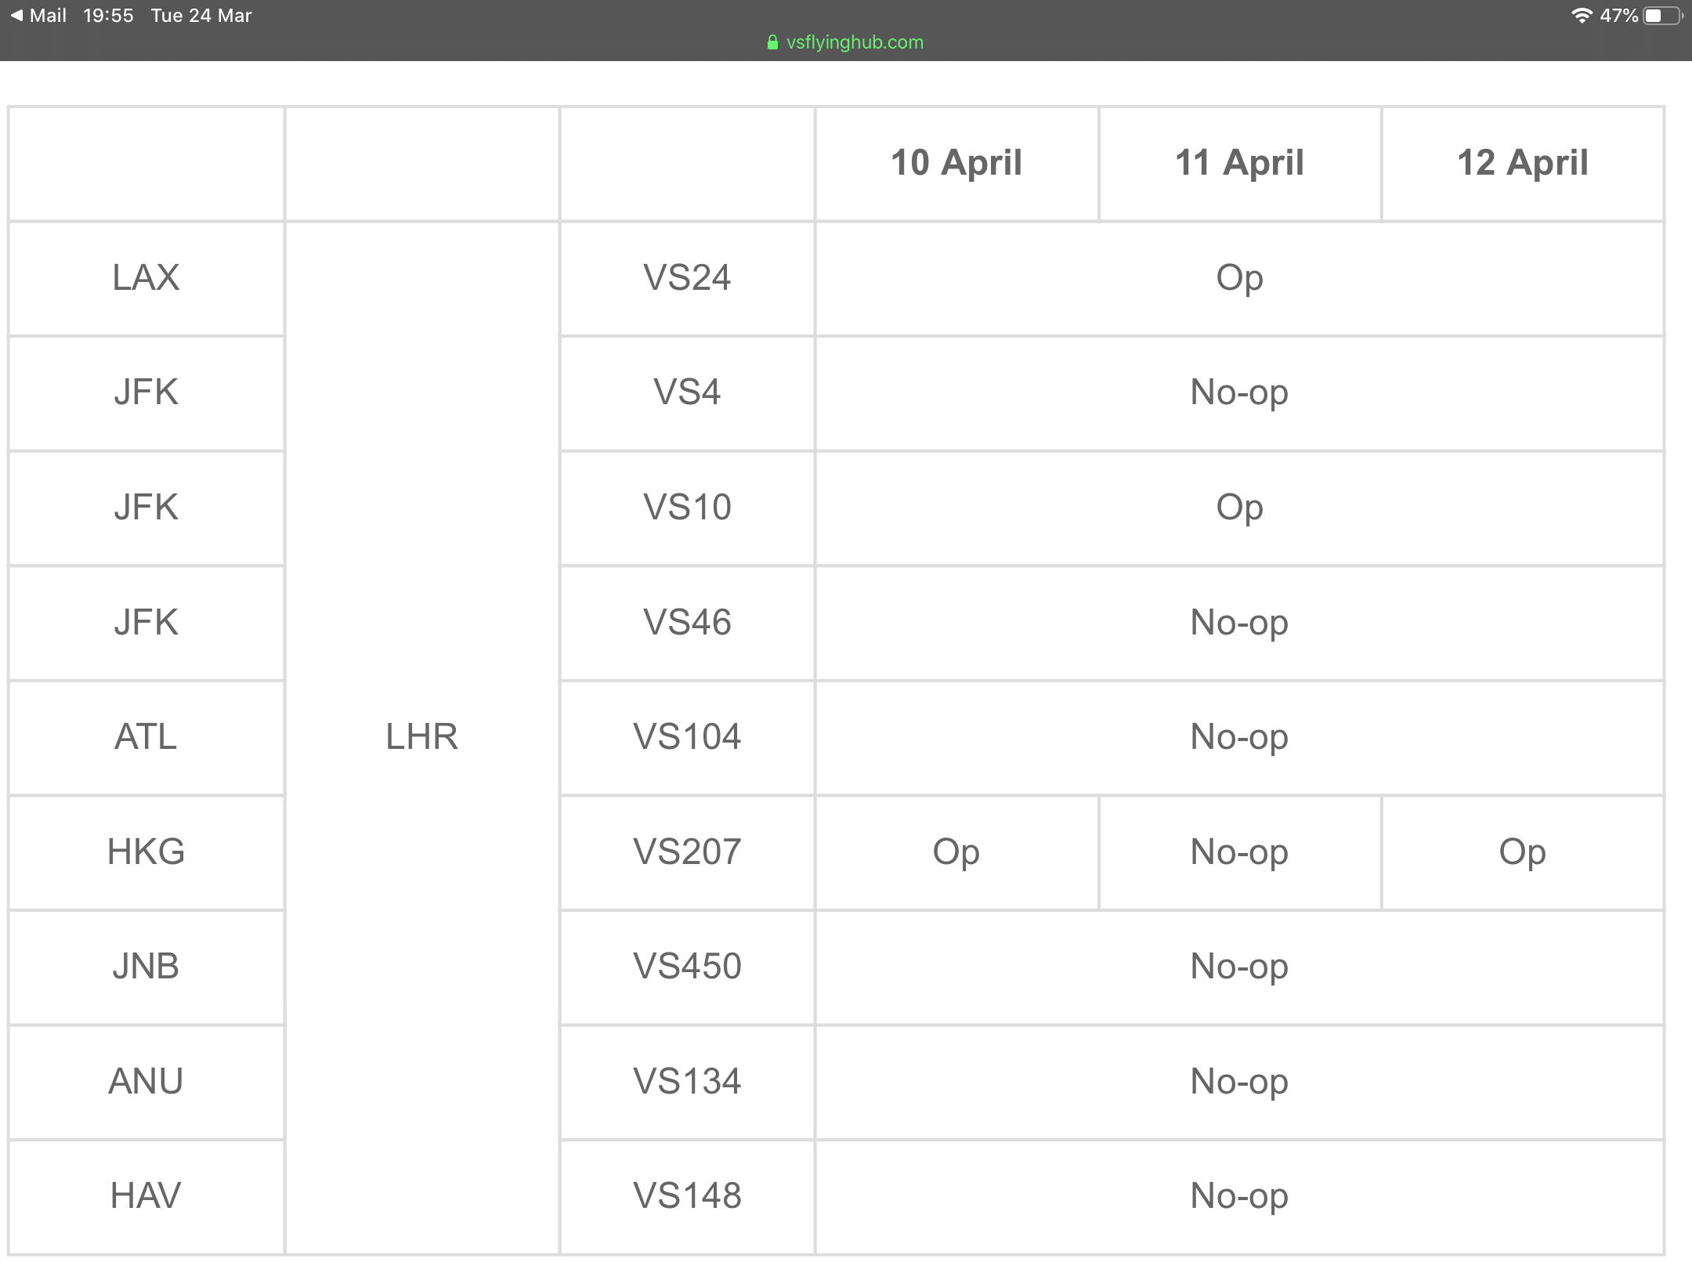Image resolution: width=1692 pixels, height=1269 pixels.
Task: Tap the green padlock icon
Action: tap(772, 42)
